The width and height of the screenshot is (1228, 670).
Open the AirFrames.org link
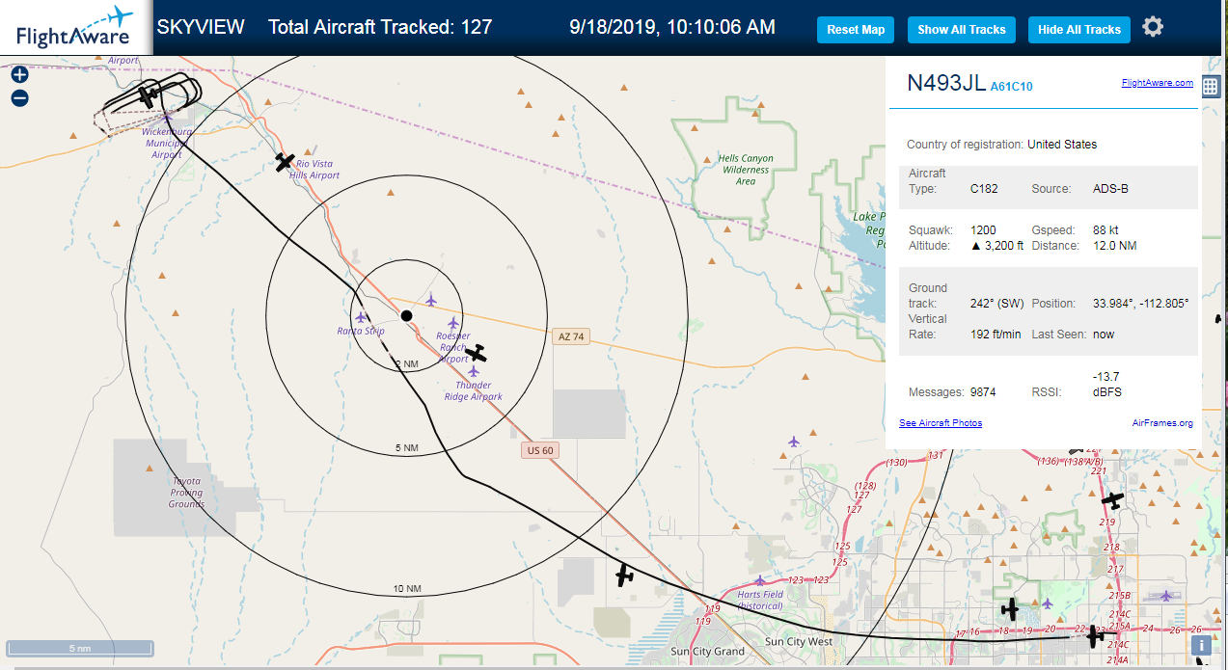pos(1162,423)
